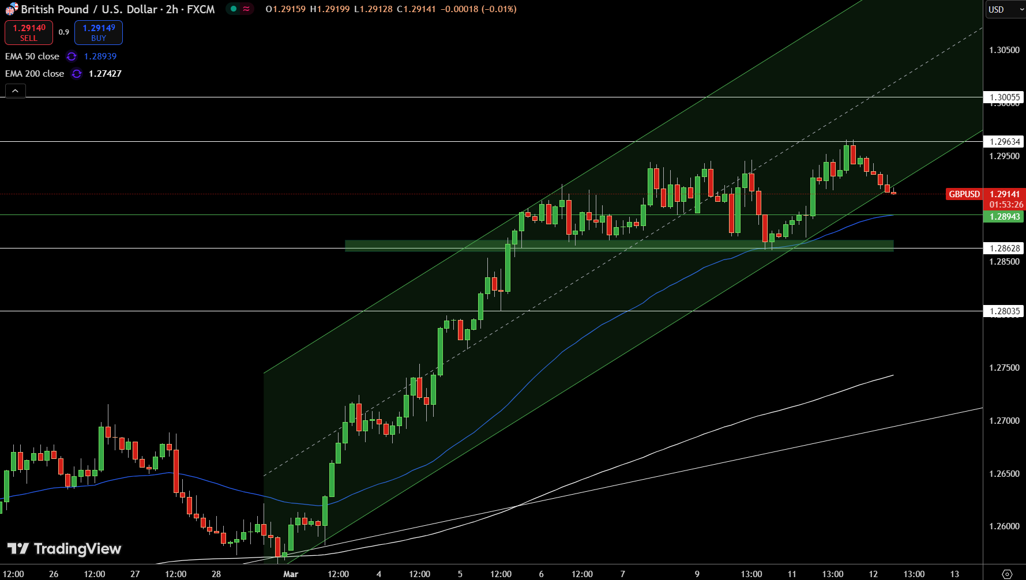
Task: Collapse the indicator legend with chevron button
Action: pos(16,91)
